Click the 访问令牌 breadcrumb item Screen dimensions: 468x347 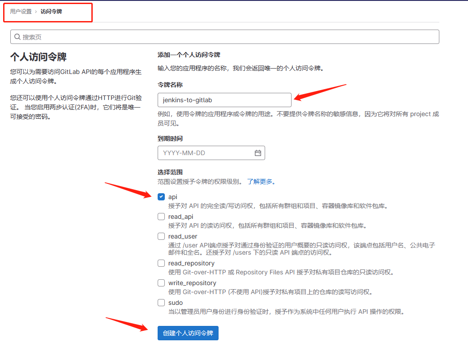pos(51,12)
